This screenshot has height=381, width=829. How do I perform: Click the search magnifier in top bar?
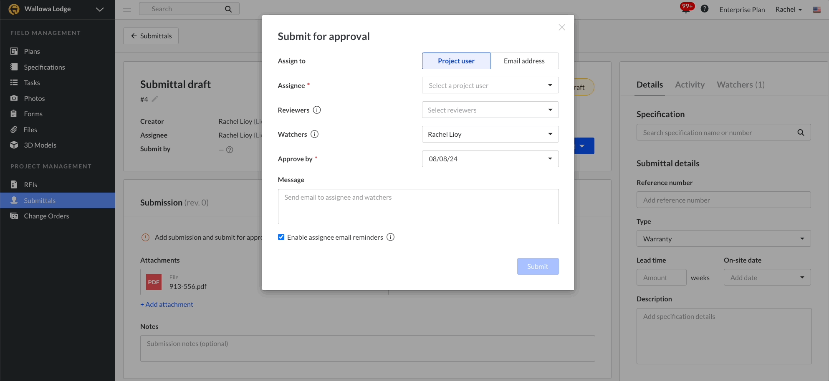[x=228, y=9]
